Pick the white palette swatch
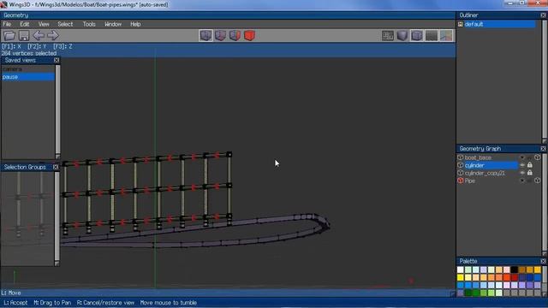The image size is (548, 308). tap(461, 269)
